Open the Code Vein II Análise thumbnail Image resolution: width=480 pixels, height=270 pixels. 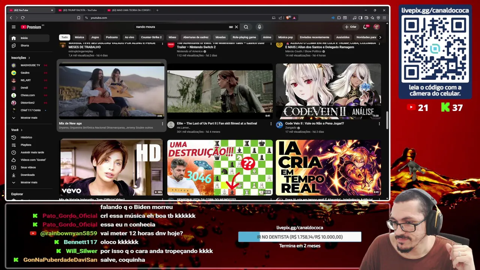click(328, 91)
